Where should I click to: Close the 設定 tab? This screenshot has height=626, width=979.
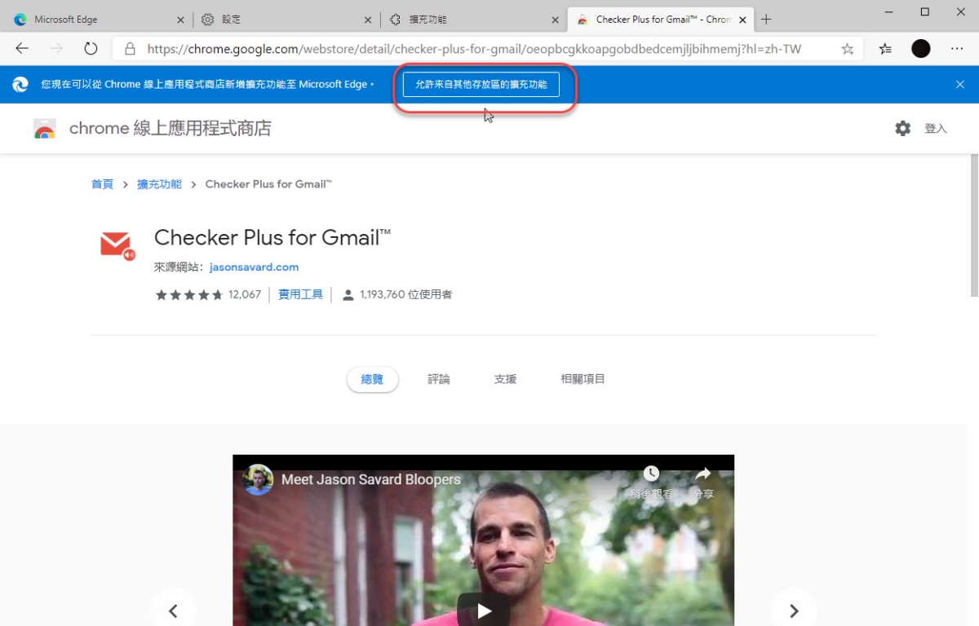tap(368, 20)
